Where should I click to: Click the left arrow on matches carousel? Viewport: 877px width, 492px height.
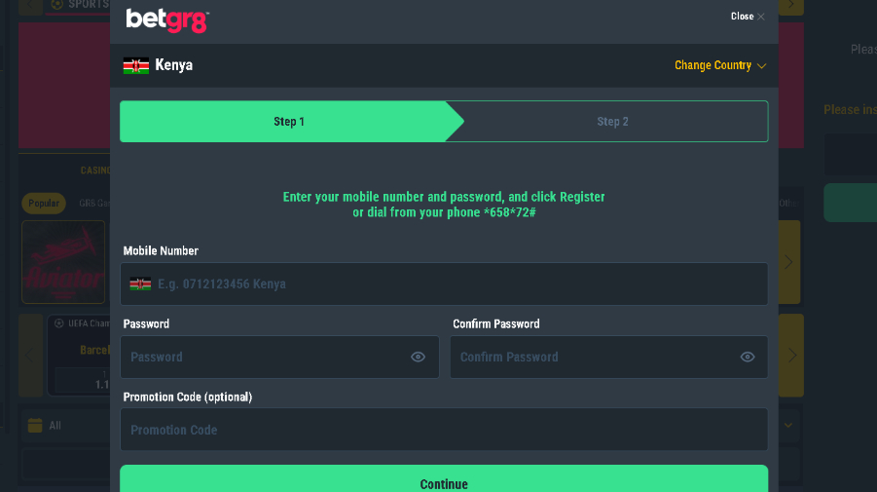[x=32, y=355]
